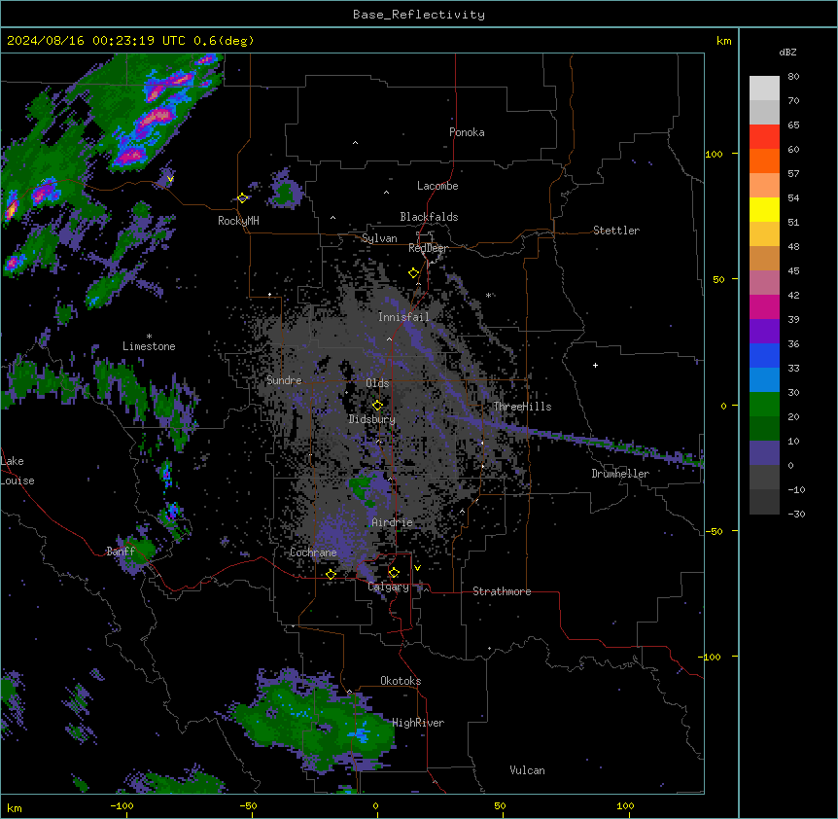Pick the dark green 10-20 dBZ swatch

tap(764, 429)
